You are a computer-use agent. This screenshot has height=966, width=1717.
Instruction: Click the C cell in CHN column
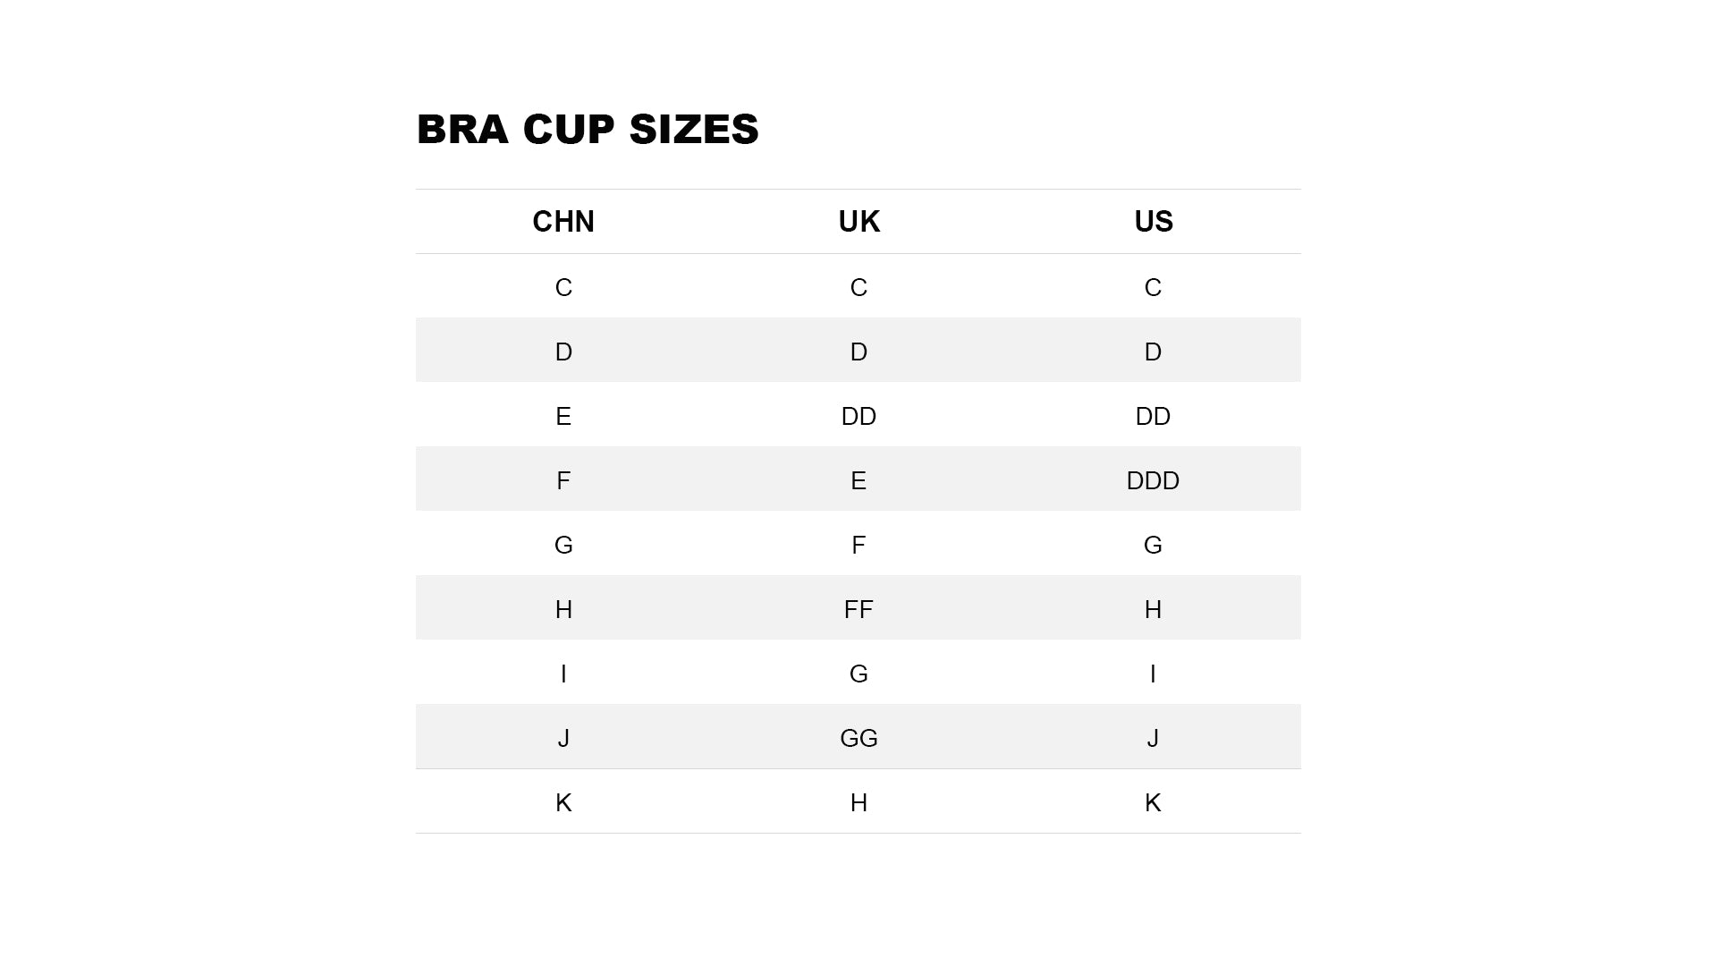tap(563, 287)
